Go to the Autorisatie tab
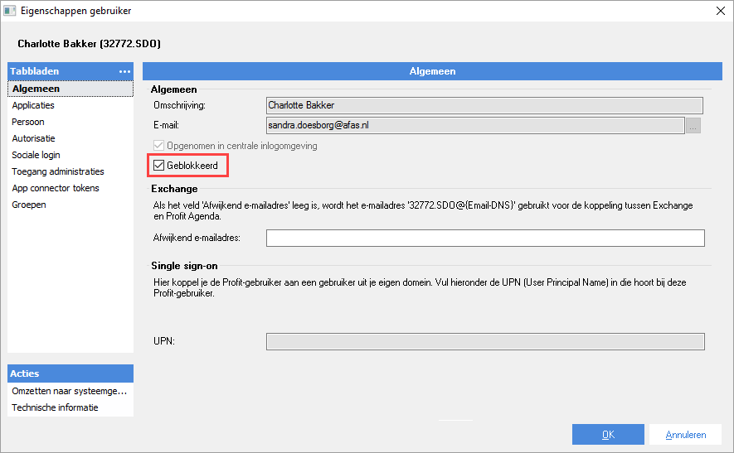 click(x=33, y=138)
